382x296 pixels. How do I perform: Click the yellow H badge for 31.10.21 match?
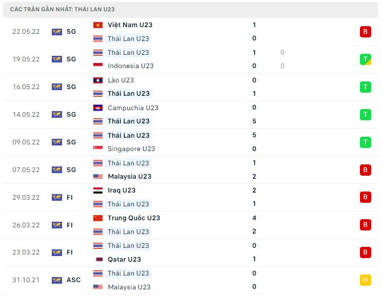point(365,280)
